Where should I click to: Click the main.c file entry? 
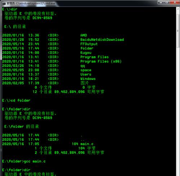tap(87, 144)
